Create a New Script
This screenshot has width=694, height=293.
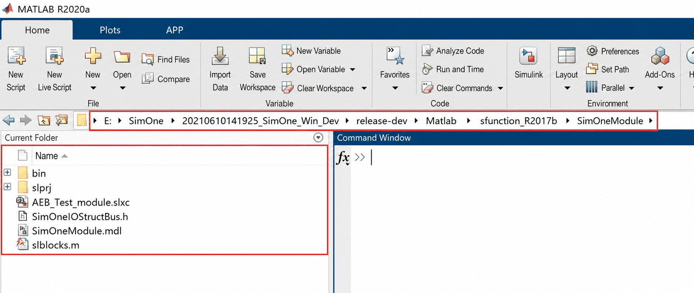pyautogui.click(x=16, y=69)
